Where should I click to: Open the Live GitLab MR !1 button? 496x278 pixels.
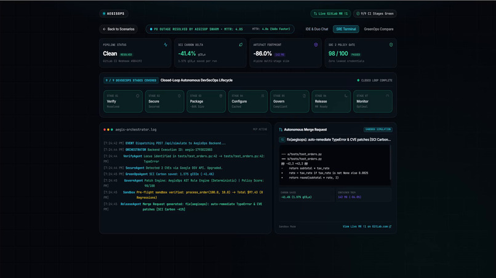tap(330, 14)
